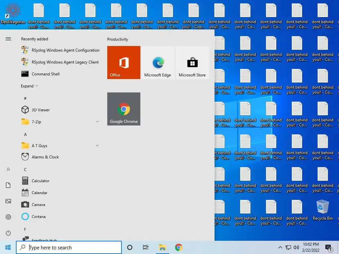
Task: Launch Calculator from app list
Action: (x=61, y=181)
